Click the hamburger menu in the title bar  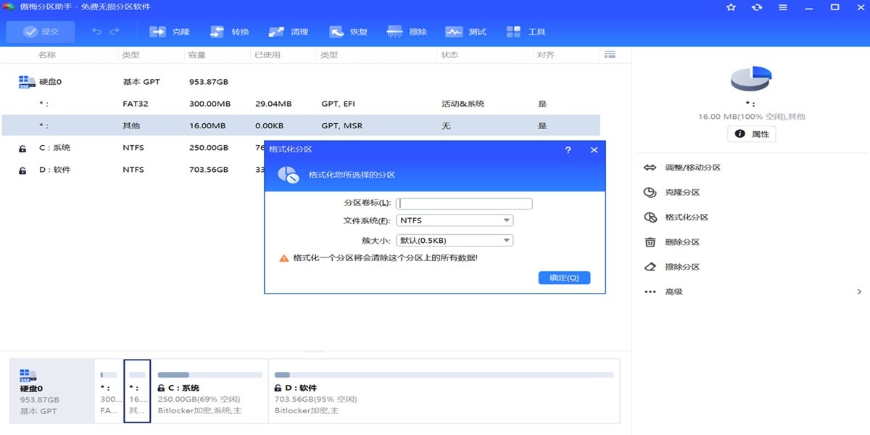(x=782, y=8)
